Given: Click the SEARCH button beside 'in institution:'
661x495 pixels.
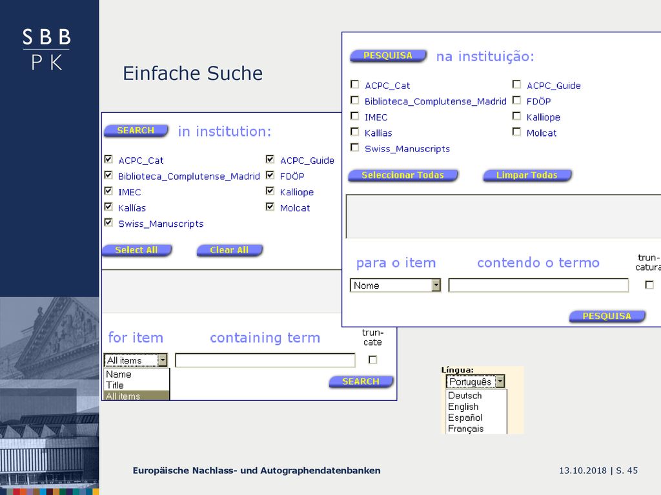Looking at the screenshot, I should pos(136,130).
